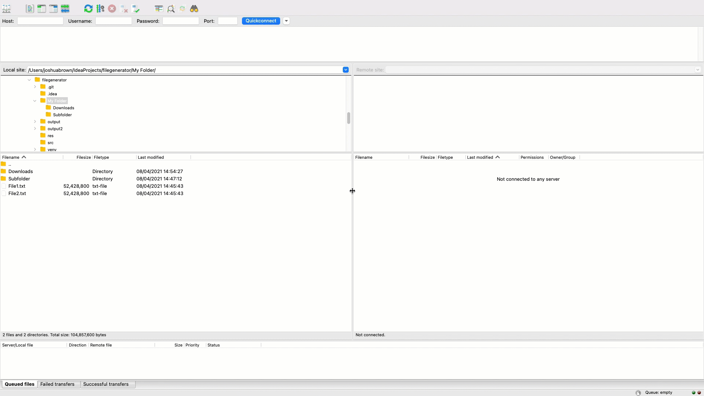Image resolution: width=704 pixels, height=396 pixels.
Task: Focus the Port input field
Action: tap(228, 21)
